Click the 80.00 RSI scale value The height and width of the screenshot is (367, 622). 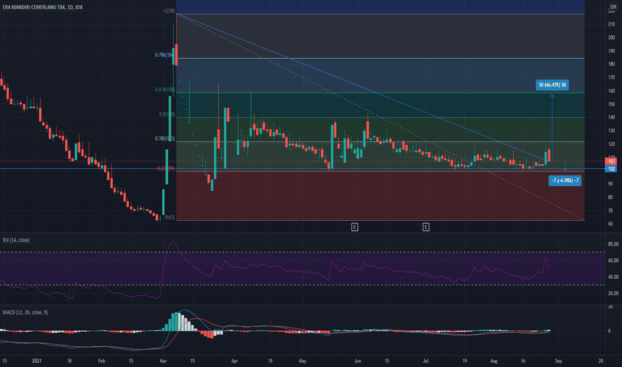613,244
